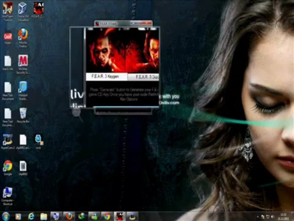Viewport: 294px width, 221px height.
Task: Open the WolfTeam desktop shortcut
Action: click(8, 11)
